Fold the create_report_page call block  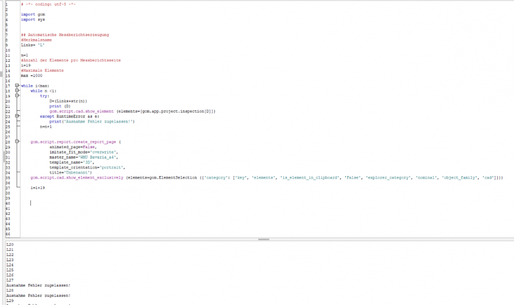pyautogui.click(x=17, y=142)
